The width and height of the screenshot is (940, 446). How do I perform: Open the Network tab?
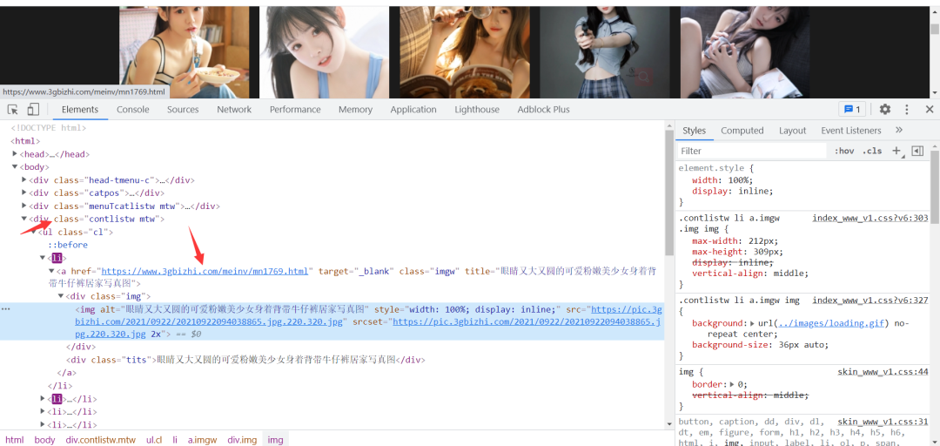[x=234, y=109]
